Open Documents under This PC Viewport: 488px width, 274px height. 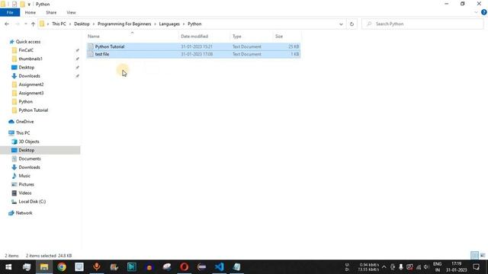[30, 159]
